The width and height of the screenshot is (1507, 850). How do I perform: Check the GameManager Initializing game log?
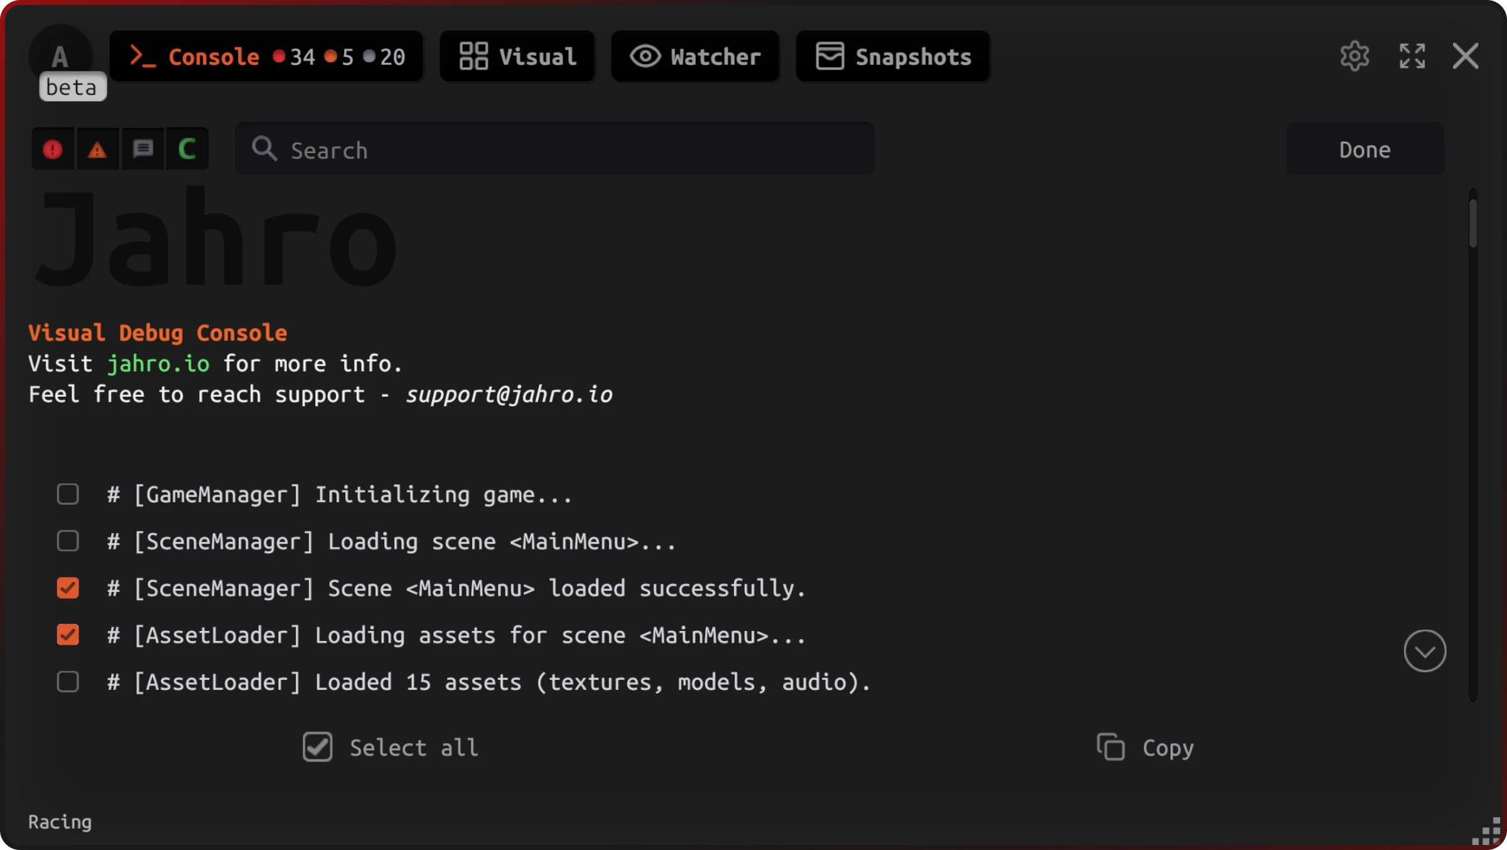[68, 495]
